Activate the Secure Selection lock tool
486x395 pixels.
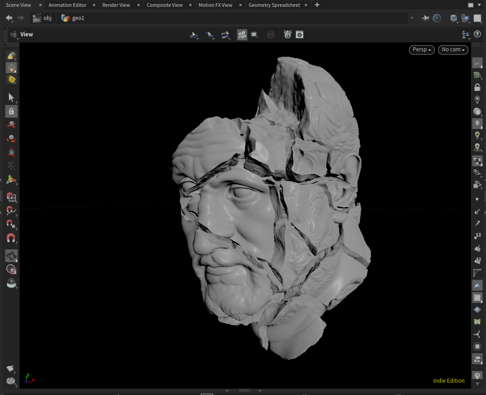[11, 111]
